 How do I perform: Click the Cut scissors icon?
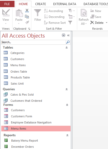27,11
